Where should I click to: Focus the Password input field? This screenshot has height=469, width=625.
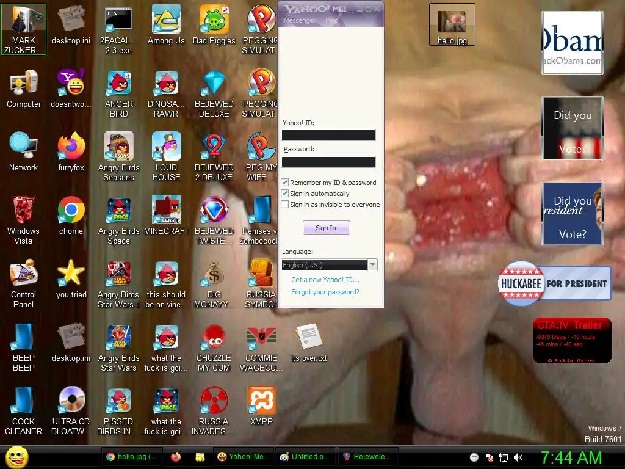(x=328, y=161)
